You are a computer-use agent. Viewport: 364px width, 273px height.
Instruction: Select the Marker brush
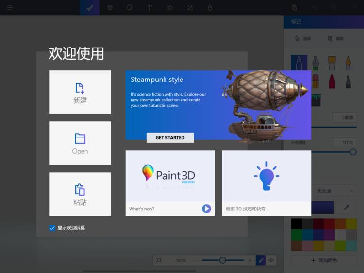pyautogui.click(x=299, y=63)
